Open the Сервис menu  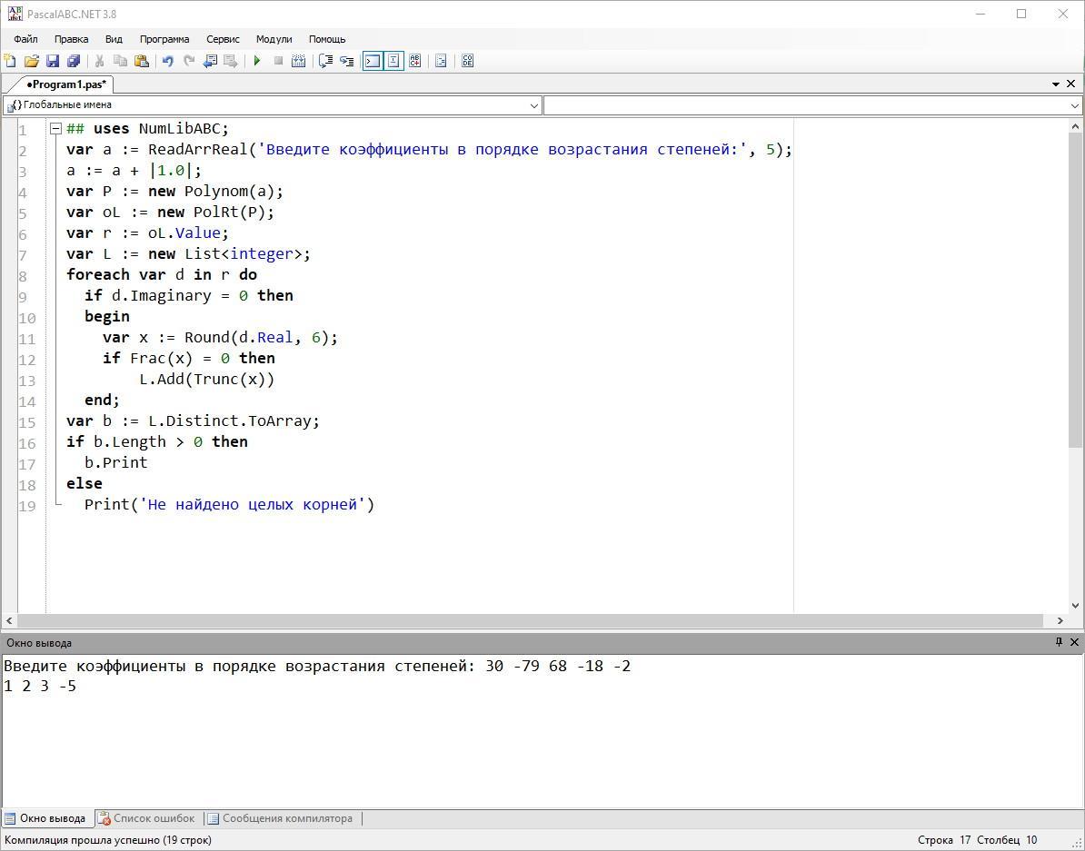(223, 39)
